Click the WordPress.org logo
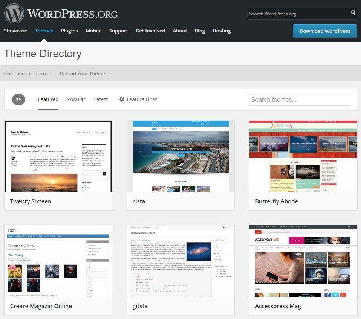 pyautogui.click(x=61, y=14)
